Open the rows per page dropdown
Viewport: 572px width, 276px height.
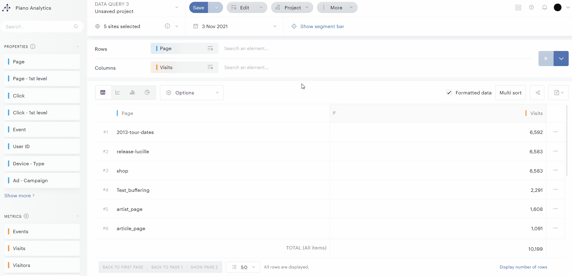pos(243,267)
